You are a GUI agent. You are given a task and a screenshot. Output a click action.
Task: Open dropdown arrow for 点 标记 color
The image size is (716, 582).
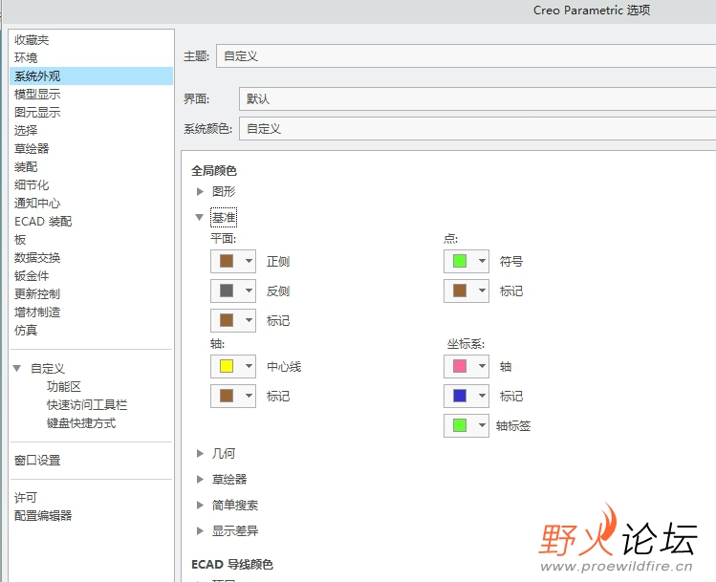482,291
